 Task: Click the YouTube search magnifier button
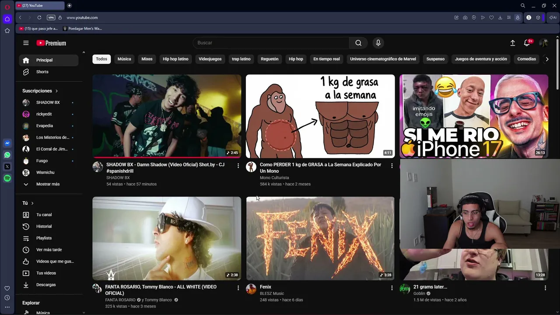tap(358, 43)
